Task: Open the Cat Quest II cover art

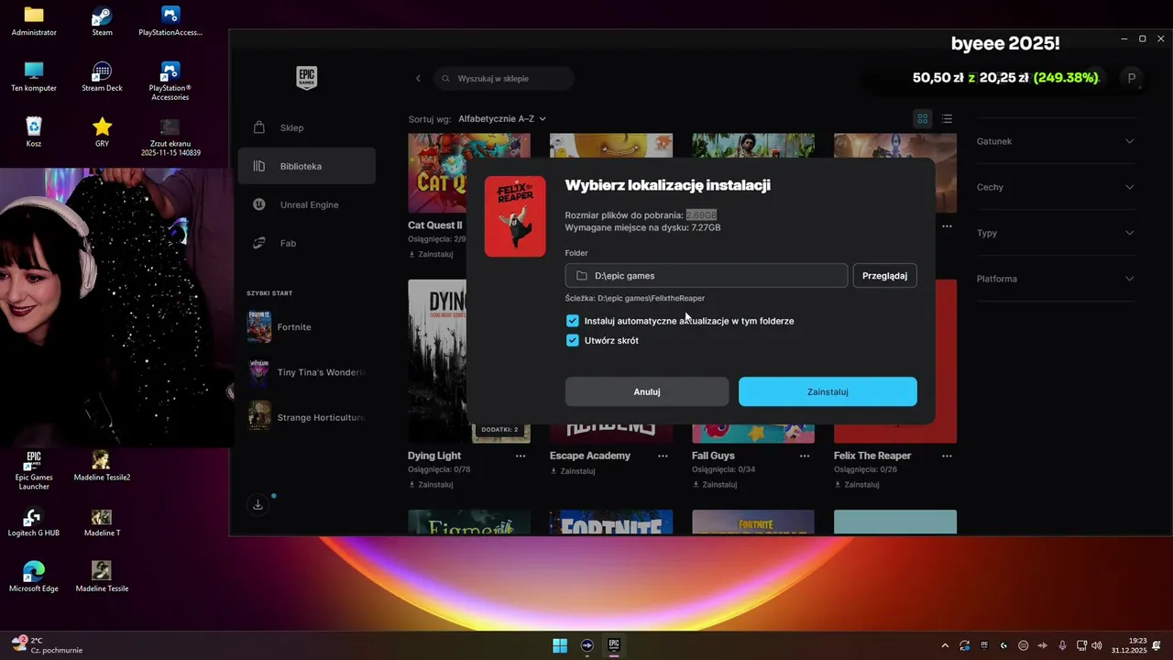Action: point(436,172)
